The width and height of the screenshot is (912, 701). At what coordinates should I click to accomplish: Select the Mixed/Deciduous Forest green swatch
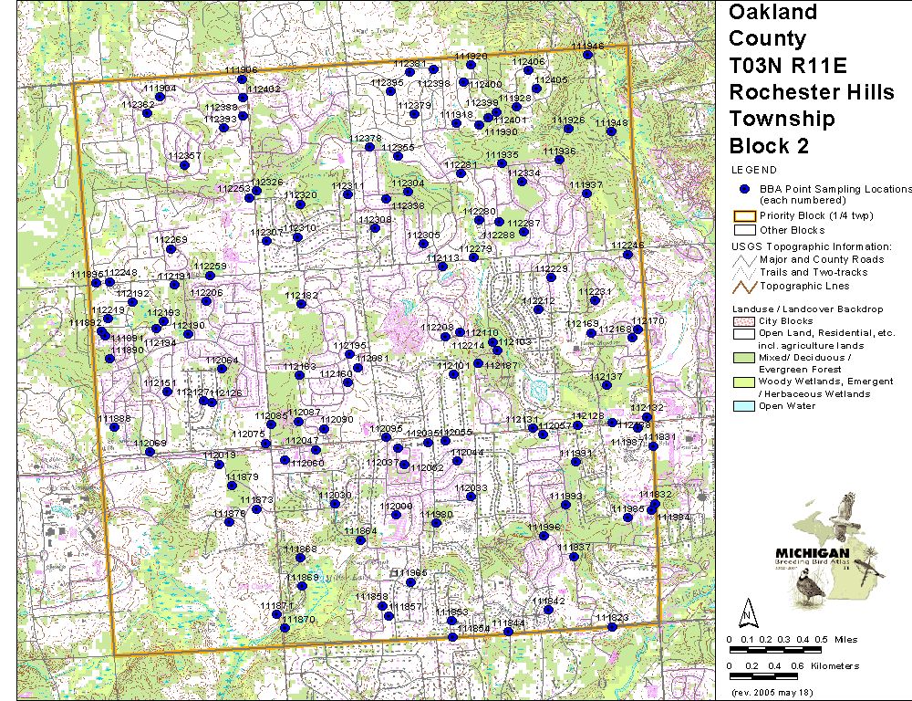click(x=744, y=357)
